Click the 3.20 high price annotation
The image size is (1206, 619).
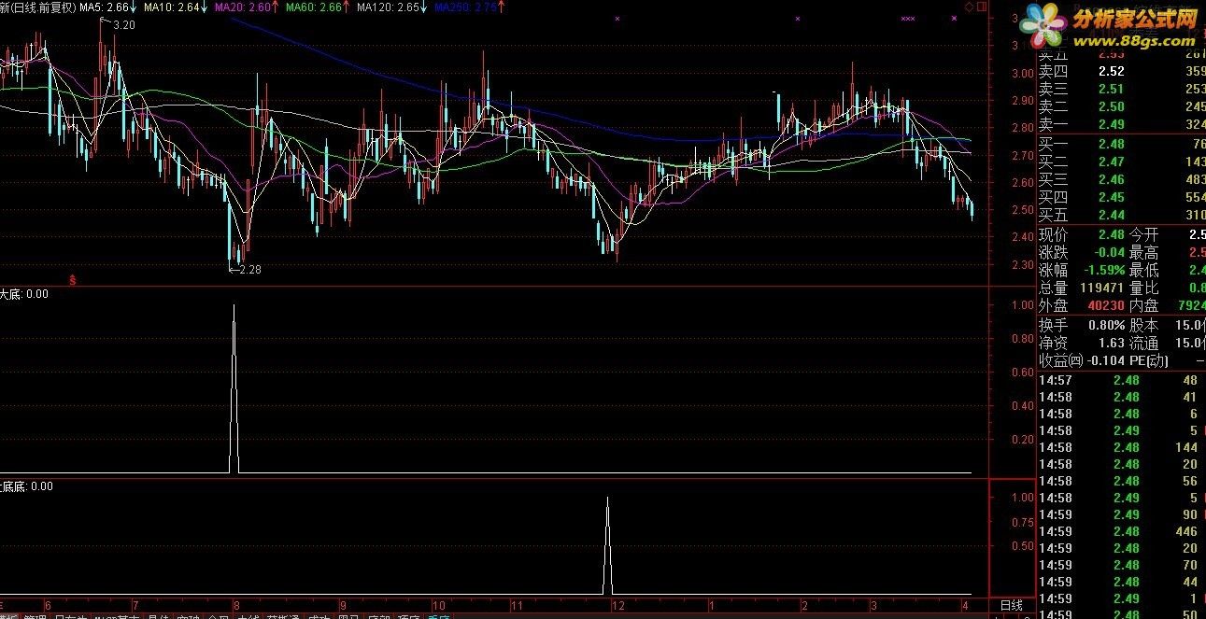coord(123,25)
